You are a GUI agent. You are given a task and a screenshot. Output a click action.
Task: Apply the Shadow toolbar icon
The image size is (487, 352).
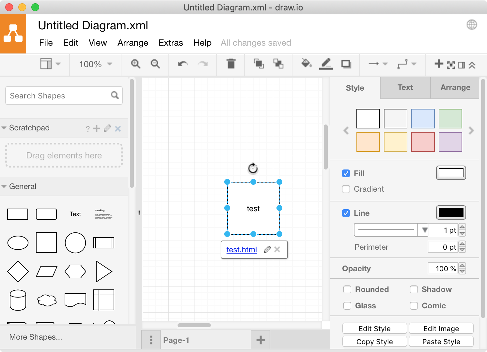(x=346, y=64)
